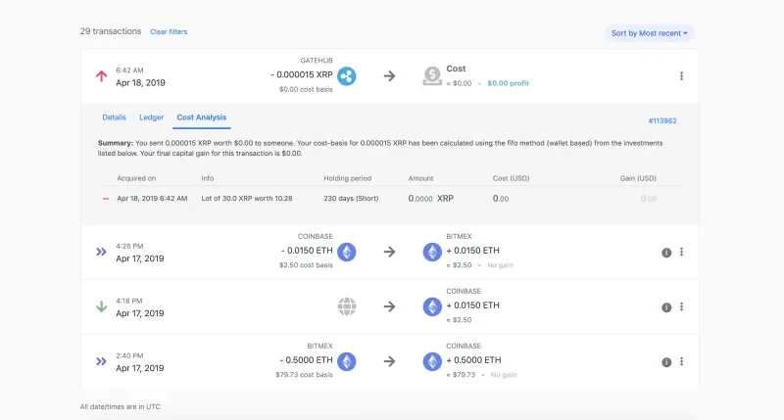Click the info icon on 2:40 PM transfer

click(x=666, y=361)
